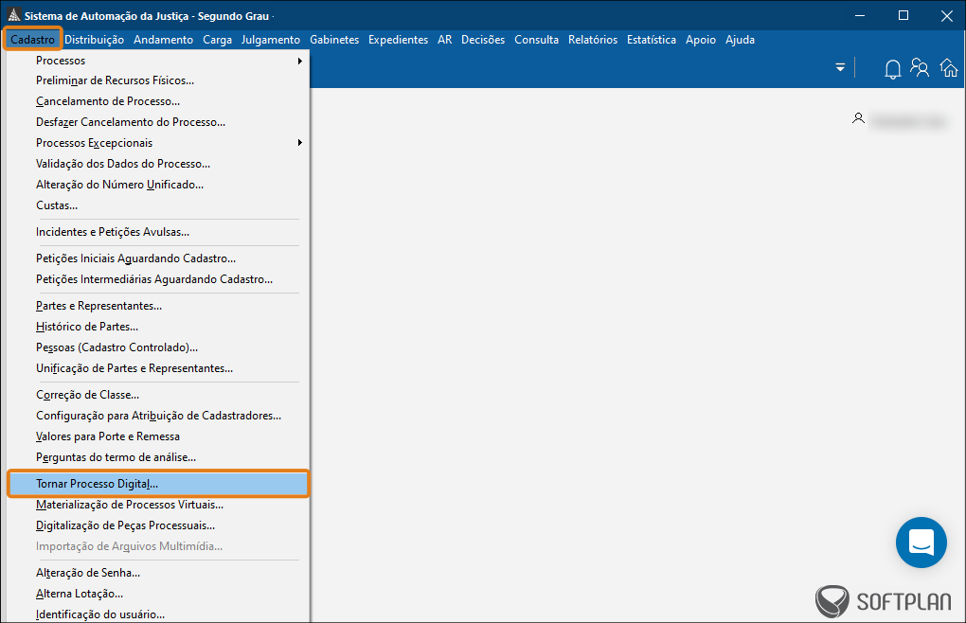Open Pessoas (Cadastro Controlado)
Screen dimensions: 966x623
pos(158,347)
